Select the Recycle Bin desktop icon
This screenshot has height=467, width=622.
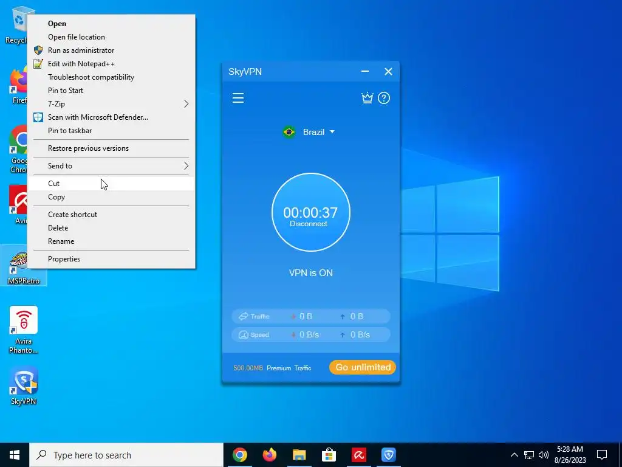pos(16,24)
